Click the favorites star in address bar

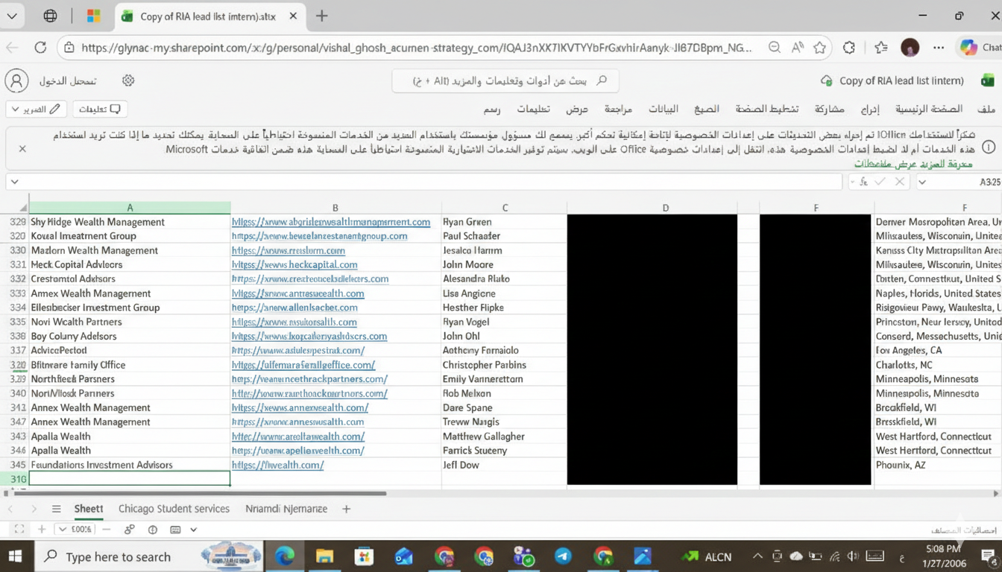[820, 47]
